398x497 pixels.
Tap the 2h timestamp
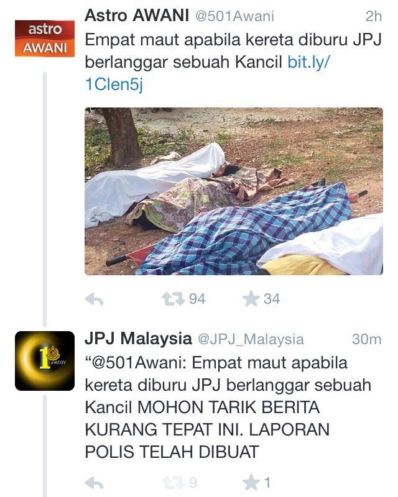coord(374,16)
